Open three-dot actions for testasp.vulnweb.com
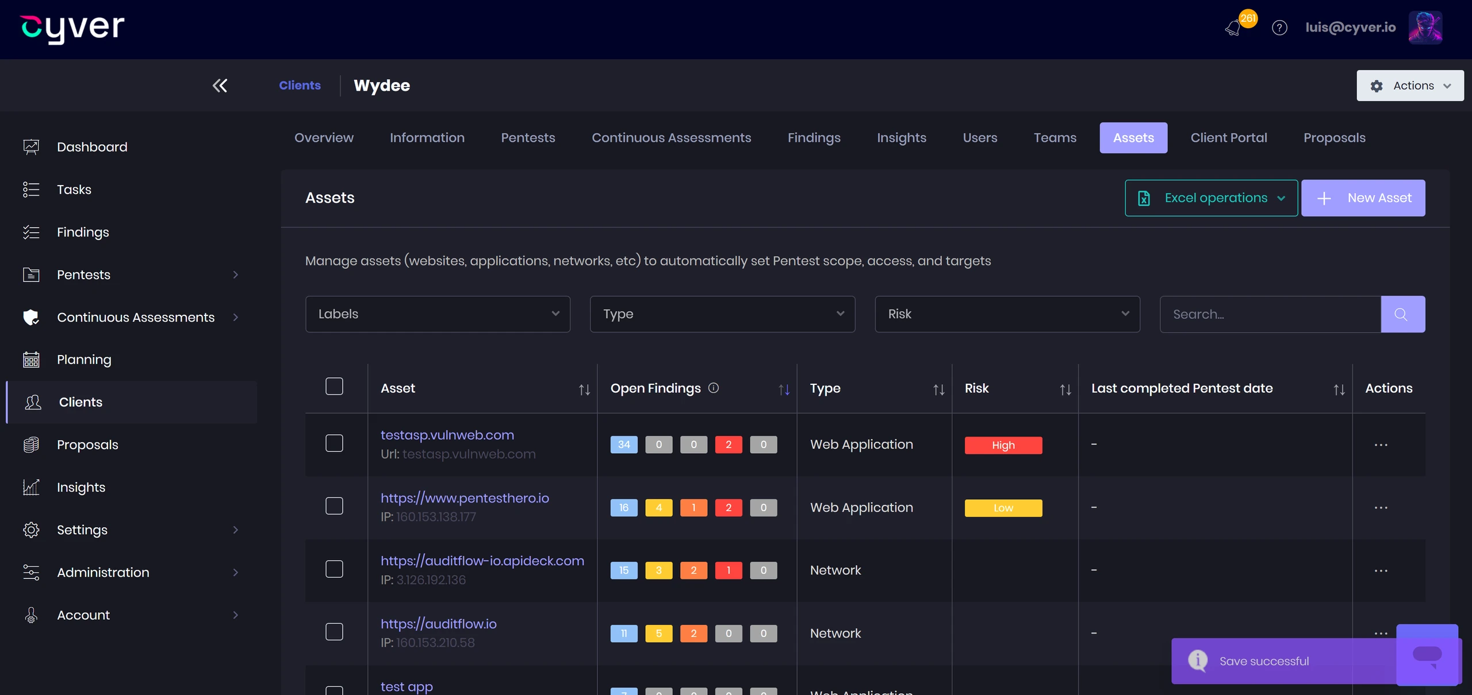The image size is (1472, 695). pos(1381,445)
